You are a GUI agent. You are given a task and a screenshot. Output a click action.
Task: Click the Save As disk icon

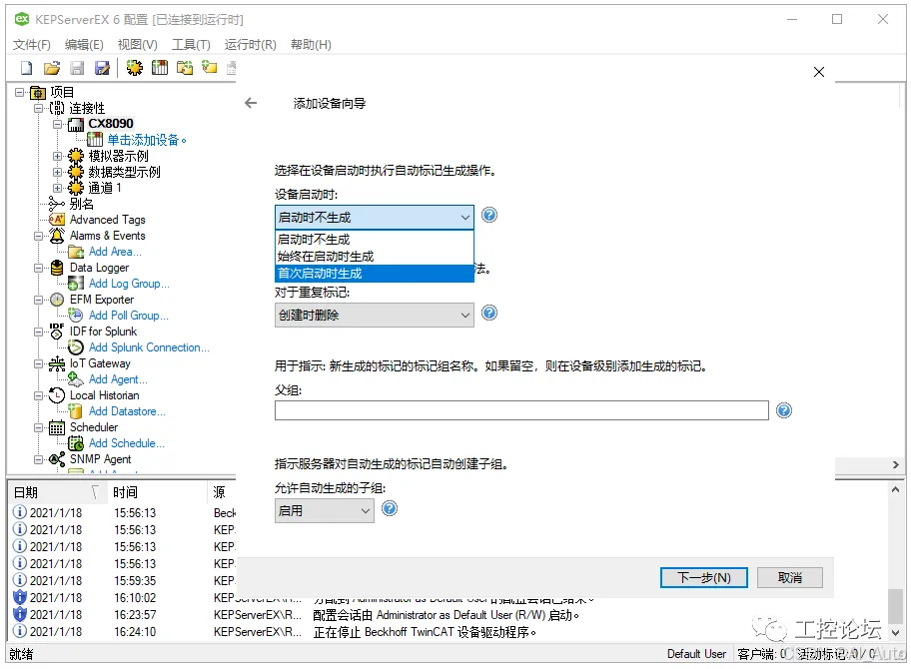coord(102,68)
